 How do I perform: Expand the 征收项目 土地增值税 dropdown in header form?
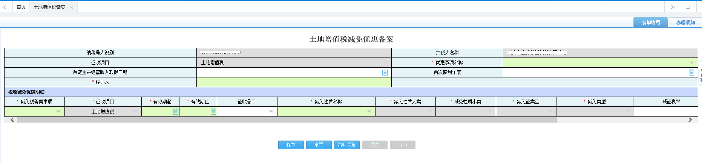click(385, 63)
